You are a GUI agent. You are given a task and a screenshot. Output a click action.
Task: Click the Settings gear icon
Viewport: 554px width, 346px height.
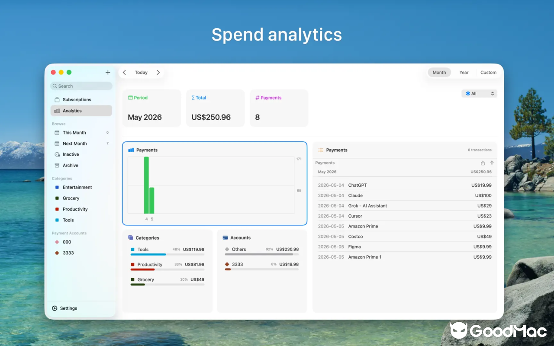click(x=55, y=308)
